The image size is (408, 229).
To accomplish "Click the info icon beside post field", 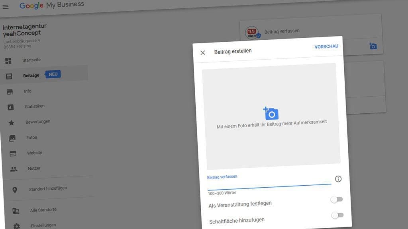I will point(338,179).
